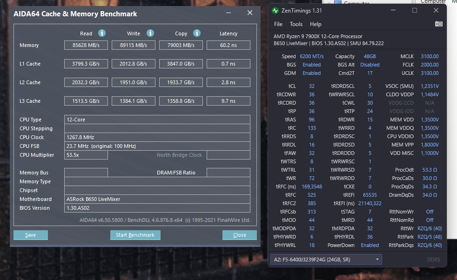This screenshot has height=280, width=457.
Task: Click the L2 Cache Write value 1951.0 GB/s
Action: [x=134, y=82]
